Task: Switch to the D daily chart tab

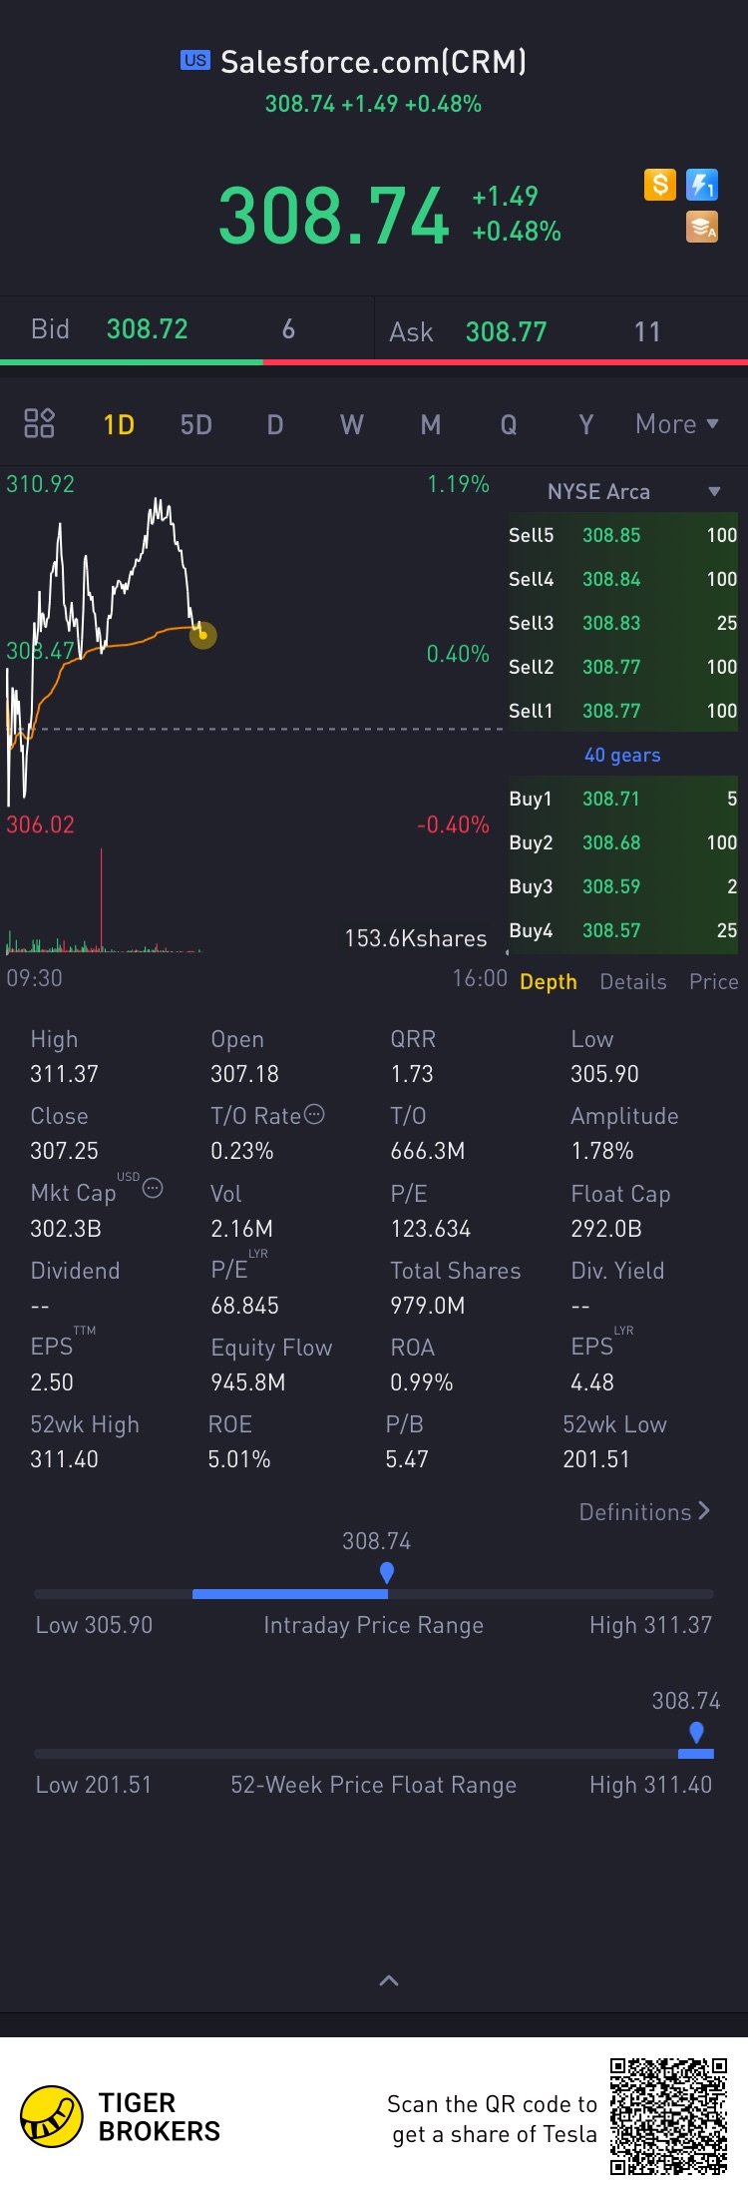Action: pyautogui.click(x=275, y=425)
